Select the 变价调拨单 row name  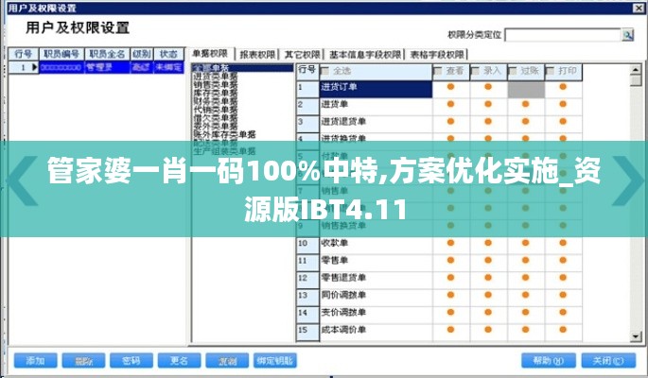tap(376, 315)
